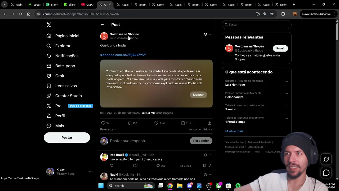Open new Chrome tab with plus
Screen dimensions: 339x191
pyautogui.click(x=294, y=5)
